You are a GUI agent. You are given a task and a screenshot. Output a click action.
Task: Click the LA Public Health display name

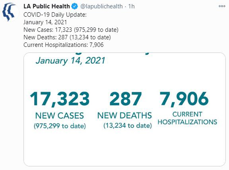coord(47,6)
